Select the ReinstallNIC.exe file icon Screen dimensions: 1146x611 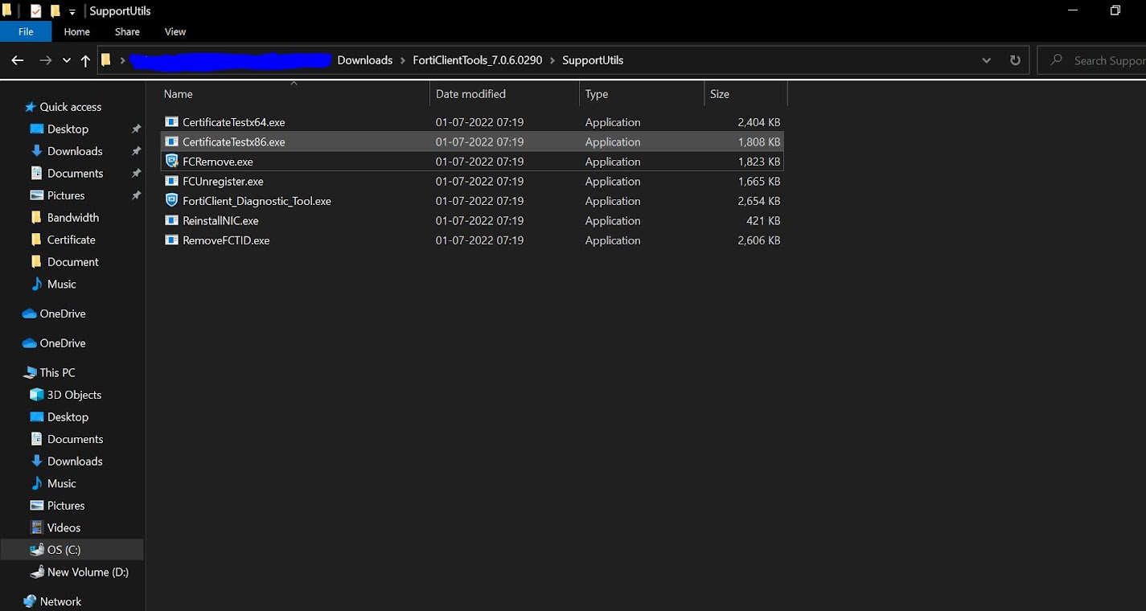click(x=171, y=220)
